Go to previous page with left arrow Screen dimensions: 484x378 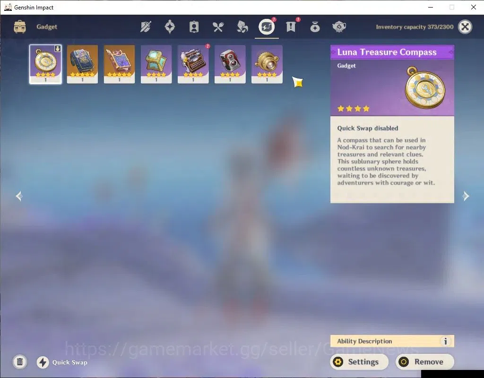tap(19, 196)
